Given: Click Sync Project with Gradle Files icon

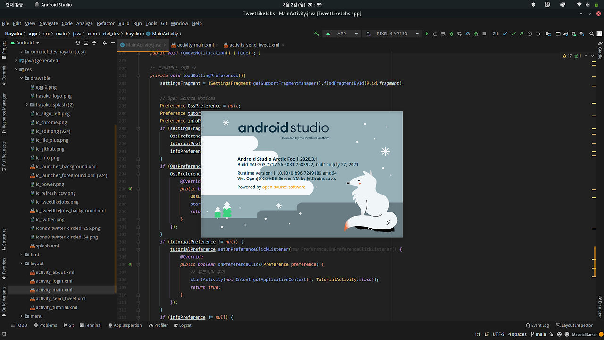Looking at the screenshot, I should tap(566, 34).
